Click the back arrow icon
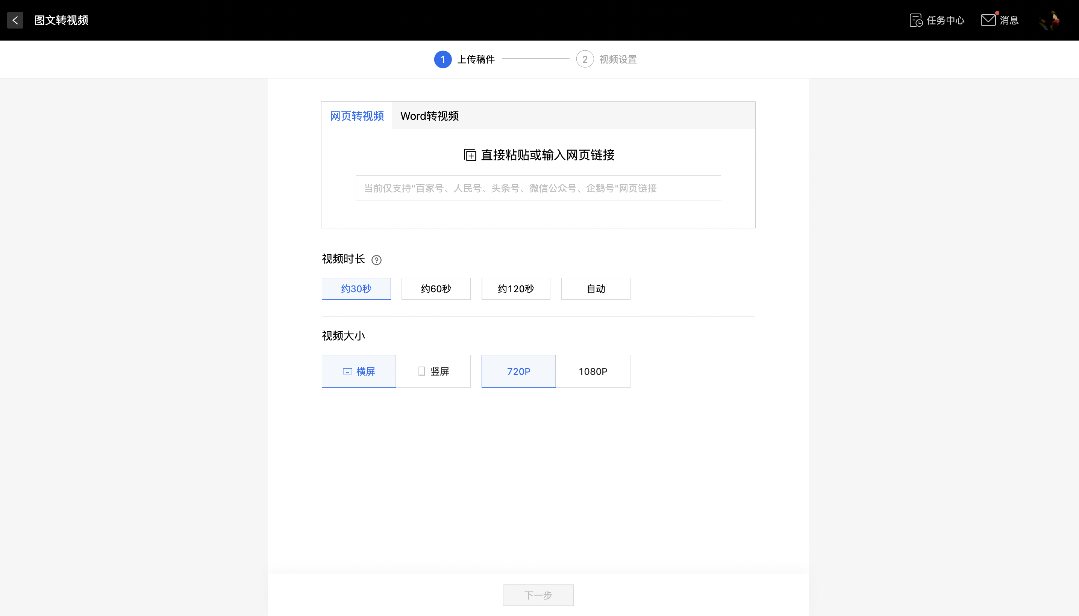The width and height of the screenshot is (1079, 616). click(15, 20)
